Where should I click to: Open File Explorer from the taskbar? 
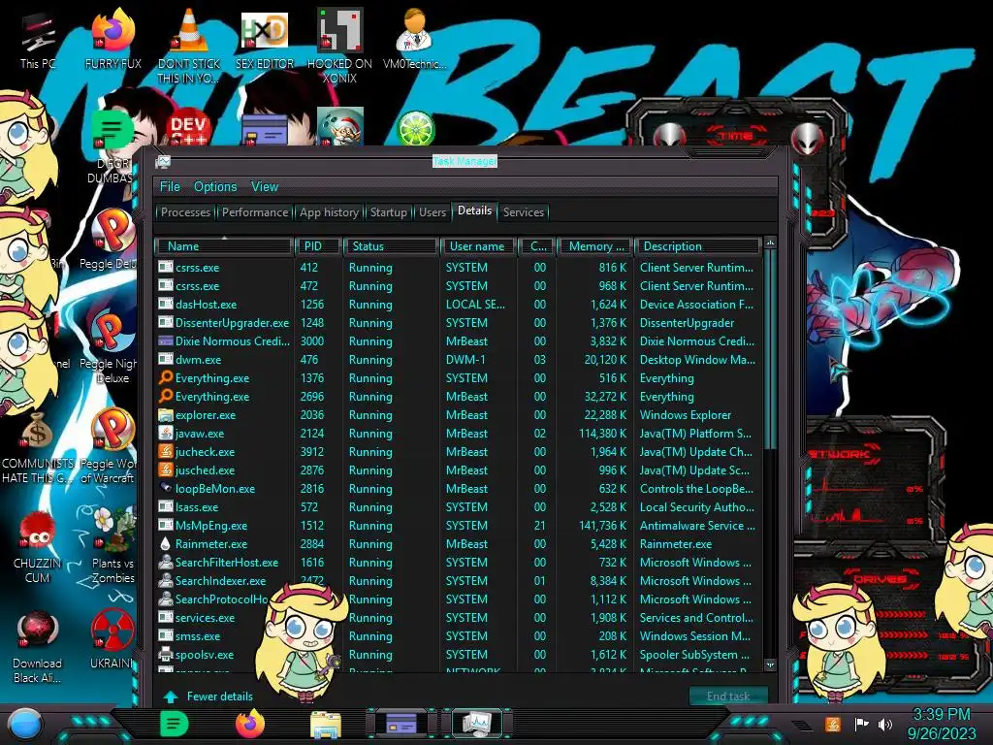[326, 725]
